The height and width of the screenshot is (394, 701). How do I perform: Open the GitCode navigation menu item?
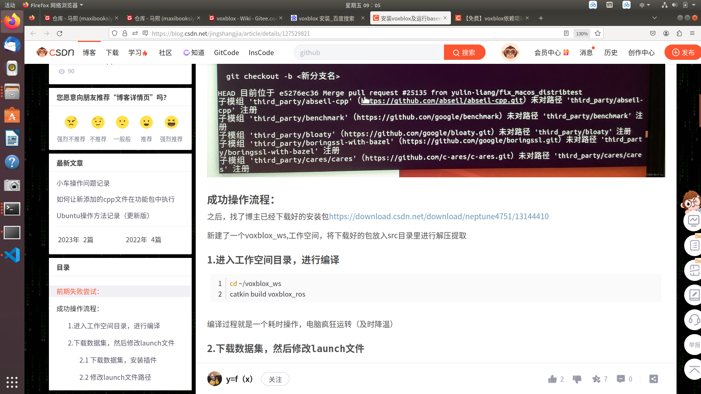[x=226, y=53]
